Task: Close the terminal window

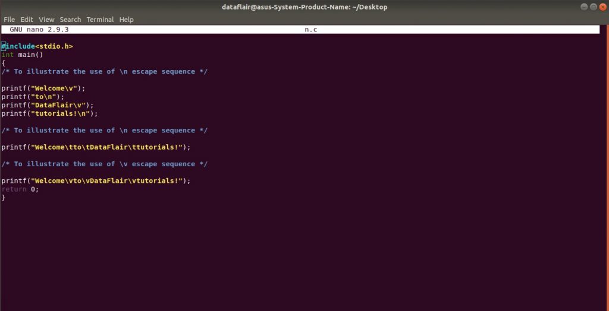Action: tap(603, 7)
